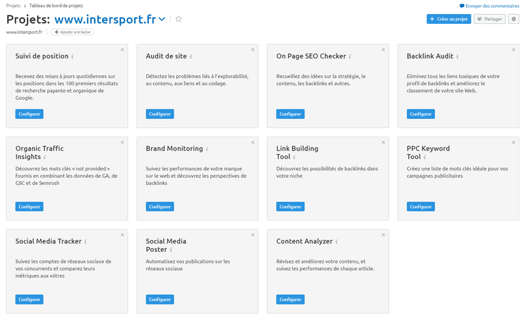This screenshot has height=320, width=527.
Task: Configure Link Building Tool
Action: (290, 207)
